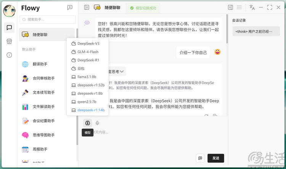286x169 pixels.
Task: Choose the highlighted deepseek-r1:14b model
Action: point(88,110)
